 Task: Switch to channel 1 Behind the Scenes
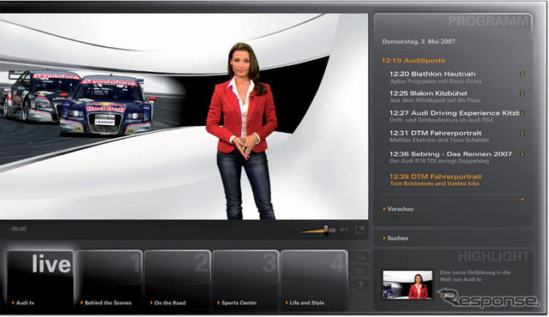[x=109, y=280]
